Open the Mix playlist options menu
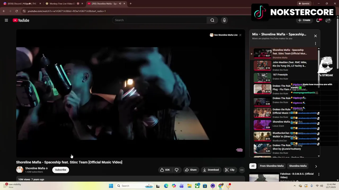 315,44
